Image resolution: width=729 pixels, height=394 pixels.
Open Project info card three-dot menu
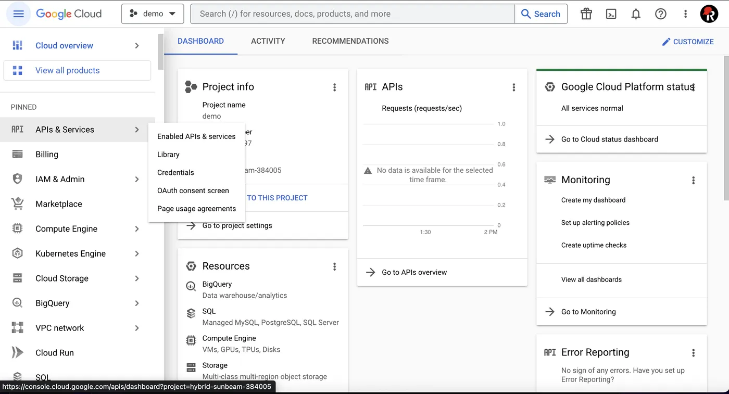[x=335, y=87]
